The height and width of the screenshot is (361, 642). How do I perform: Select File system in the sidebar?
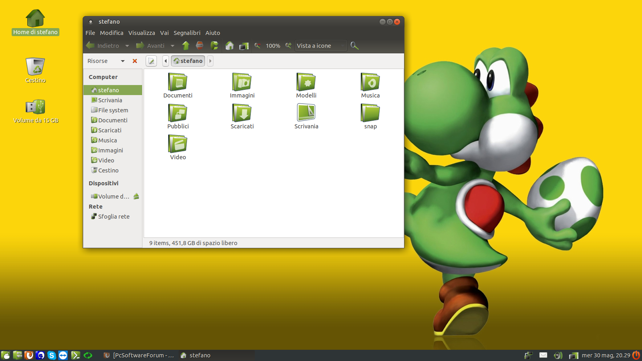[x=113, y=110]
